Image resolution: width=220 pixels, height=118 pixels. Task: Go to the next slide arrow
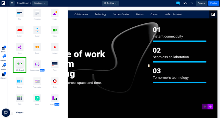[x=210, y=107]
